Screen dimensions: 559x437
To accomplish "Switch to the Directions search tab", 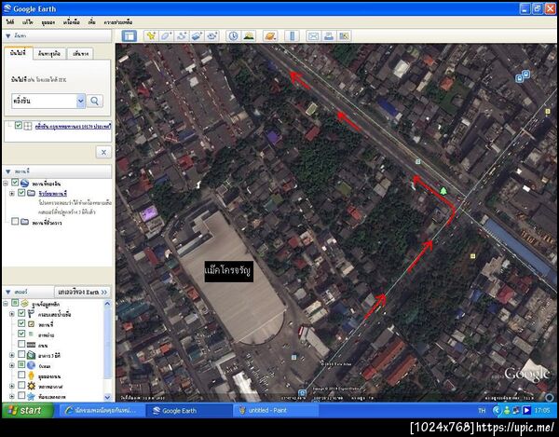I will [x=80, y=53].
